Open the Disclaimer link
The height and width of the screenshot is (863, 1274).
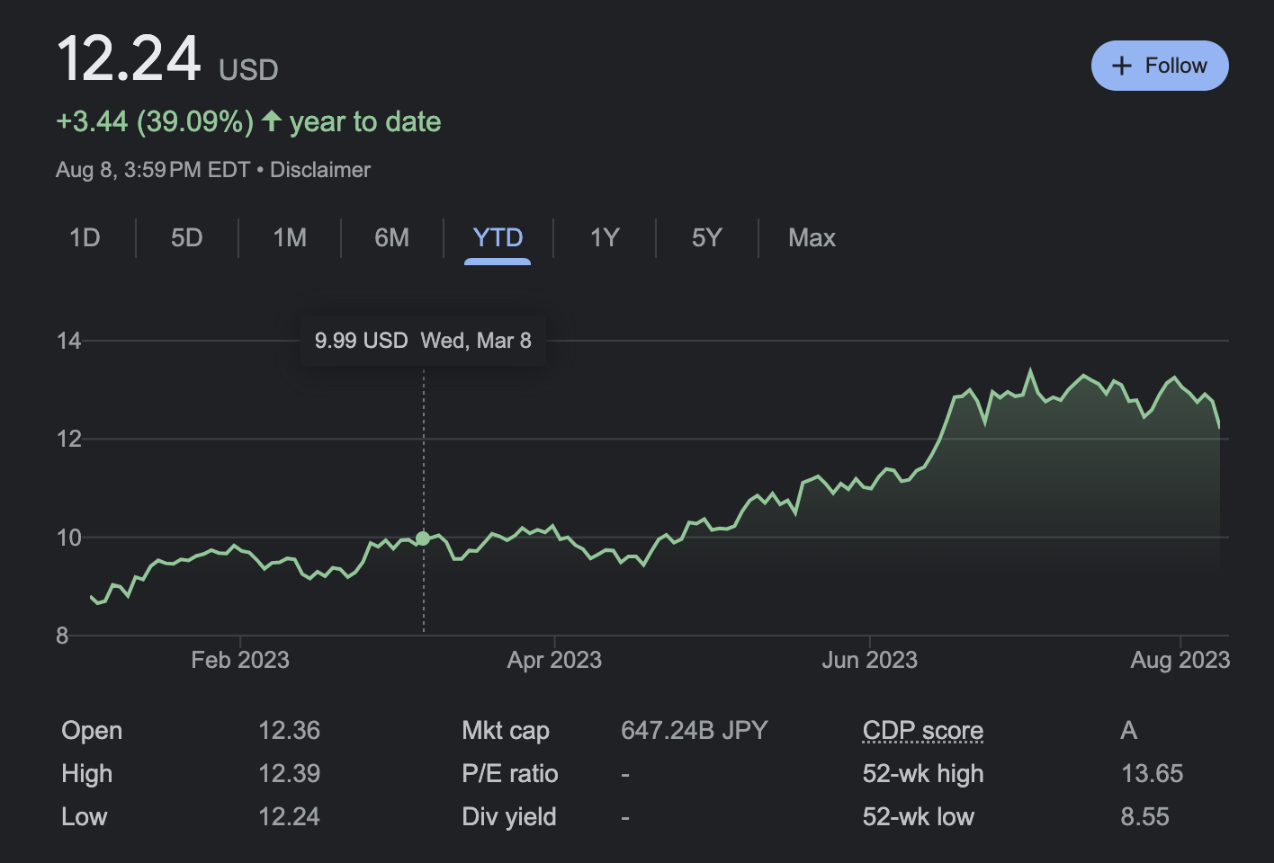click(x=320, y=170)
